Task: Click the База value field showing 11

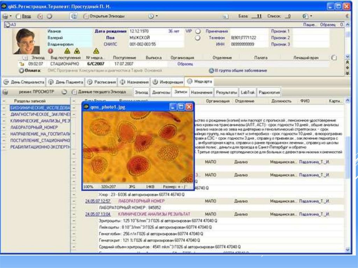Action: 257,16
